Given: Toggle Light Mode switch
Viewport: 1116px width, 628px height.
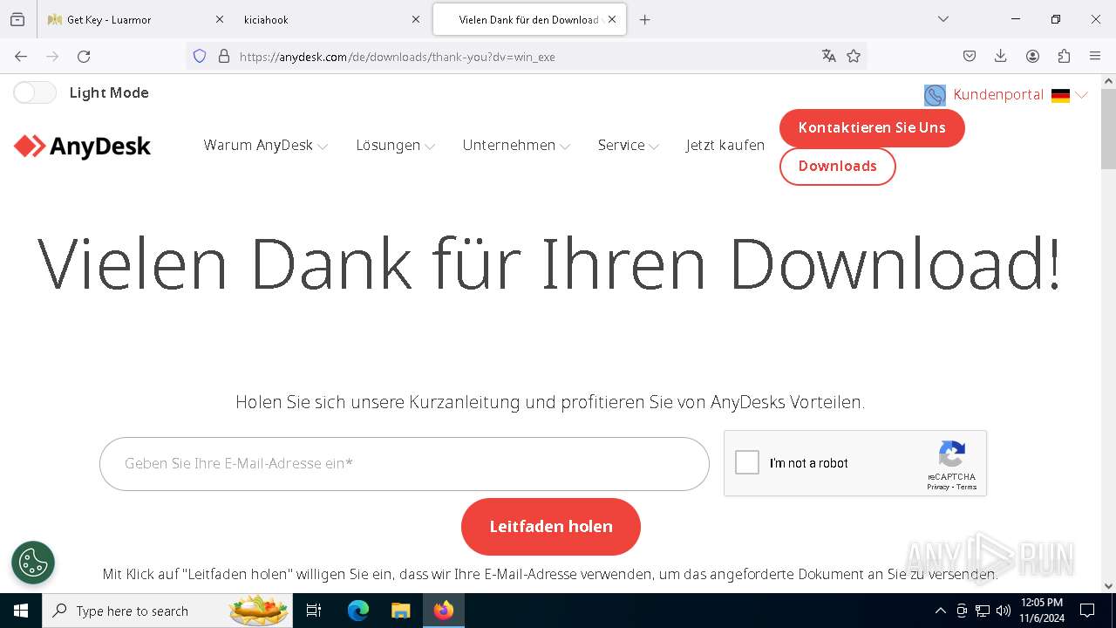Looking at the screenshot, I should [x=35, y=92].
